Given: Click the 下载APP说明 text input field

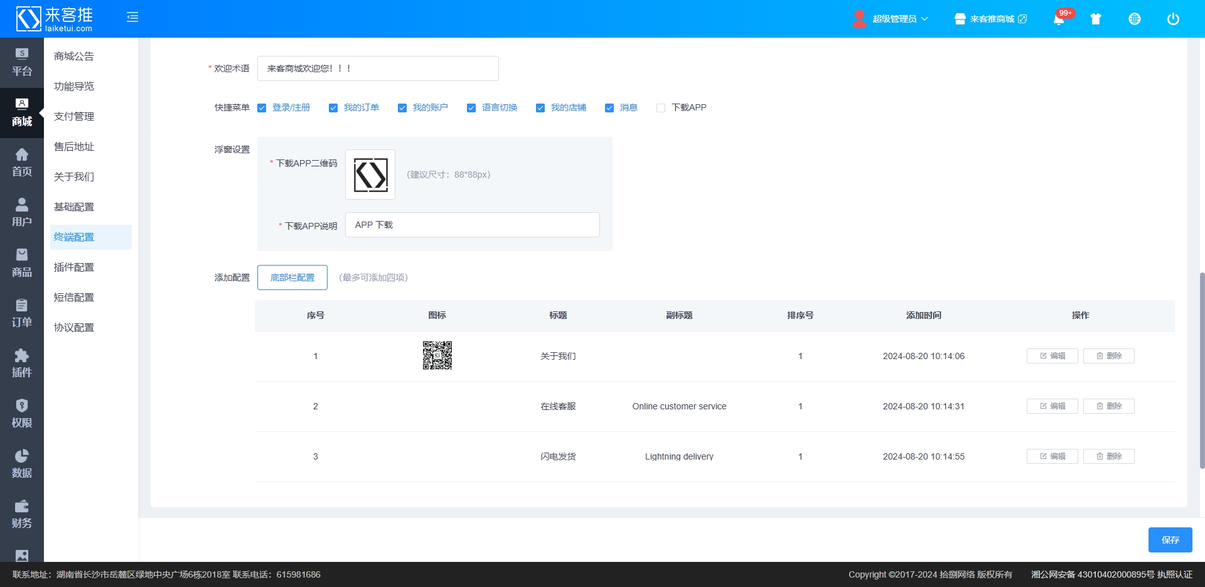Looking at the screenshot, I should tap(472, 225).
